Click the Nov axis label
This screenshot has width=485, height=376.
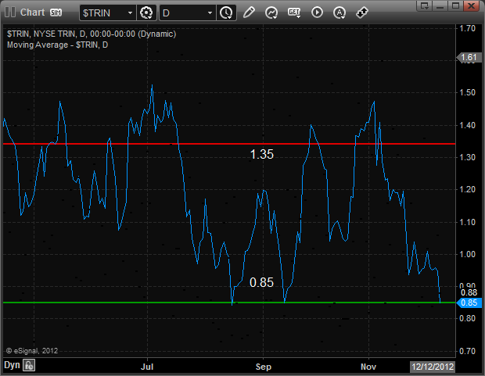pos(368,367)
